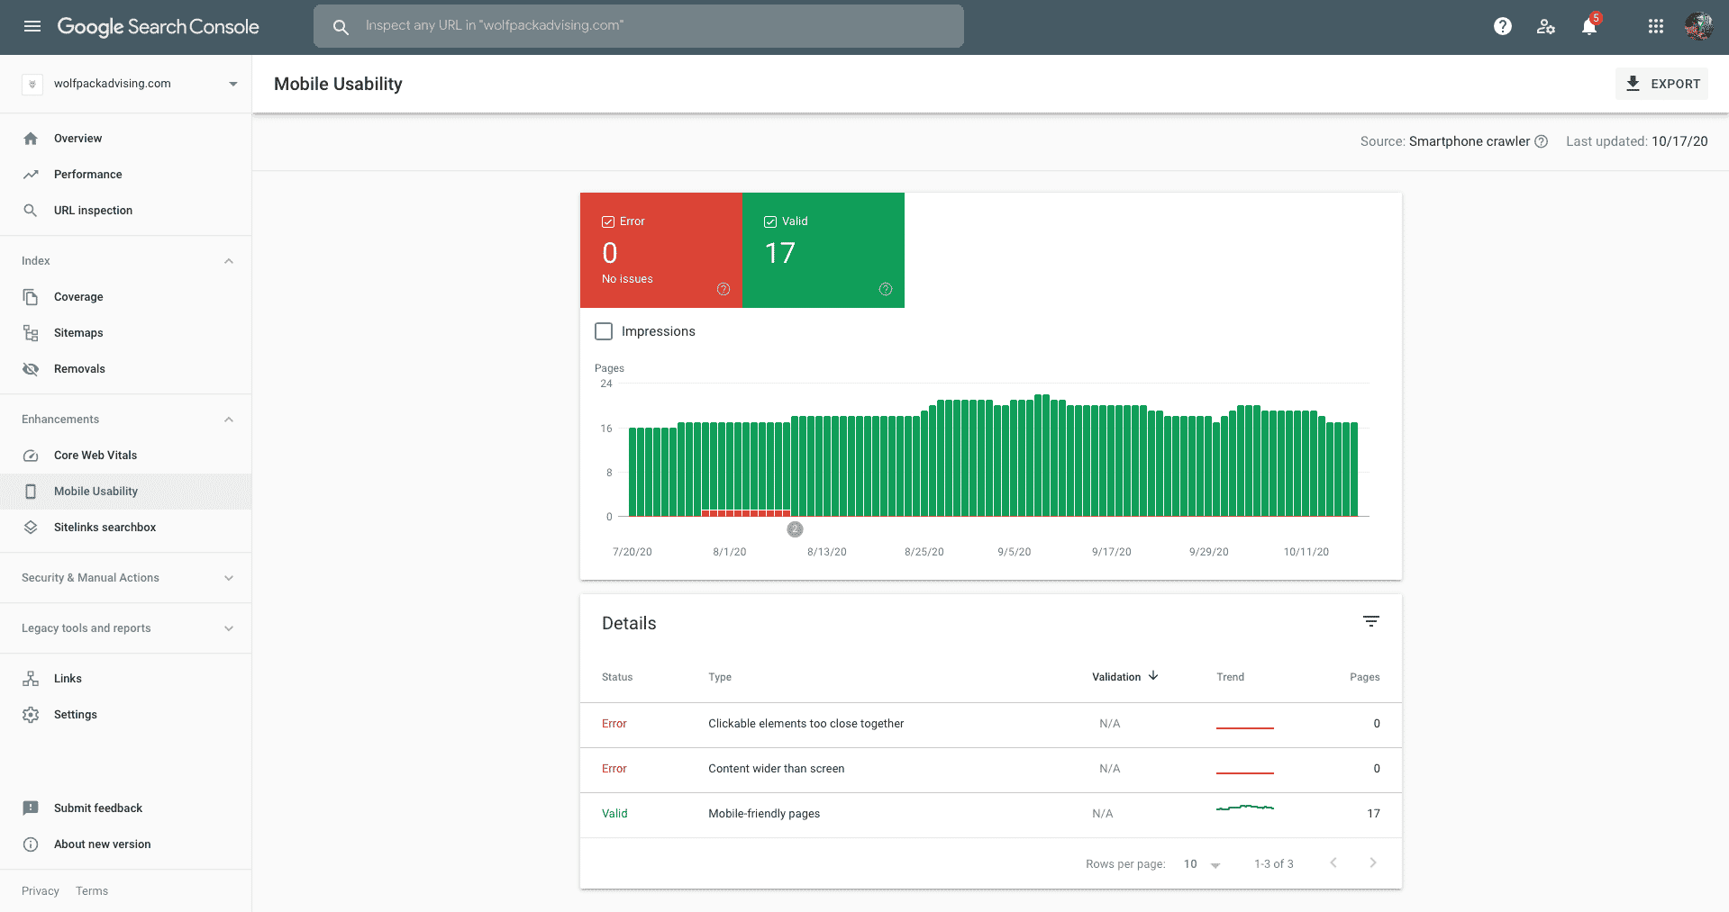Click the chart annotation marker 2
The height and width of the screenshot is (912, 1729).
(795, 529)
